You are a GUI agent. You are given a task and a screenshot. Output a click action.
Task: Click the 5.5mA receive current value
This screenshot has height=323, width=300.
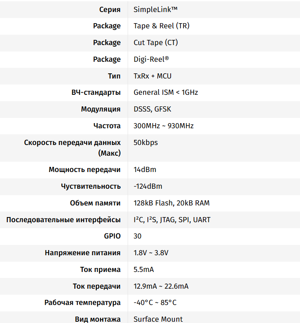(144, 269)
